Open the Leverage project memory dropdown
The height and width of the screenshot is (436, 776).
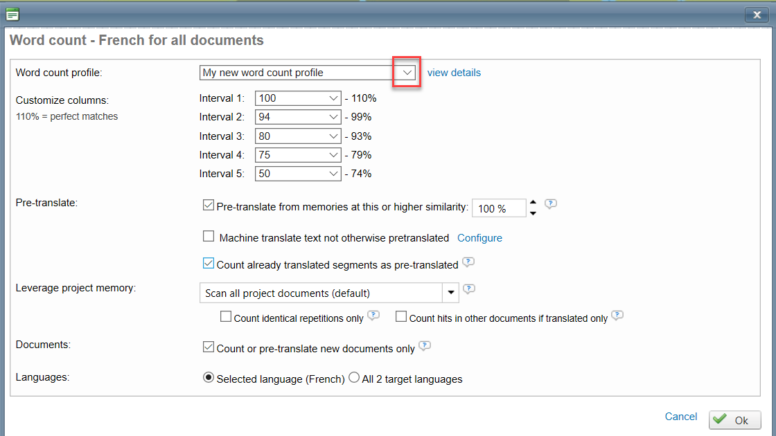tap(451, 293)
